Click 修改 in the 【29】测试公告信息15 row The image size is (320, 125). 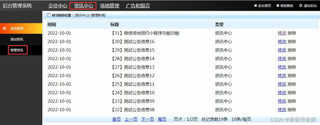pos(282,50)
